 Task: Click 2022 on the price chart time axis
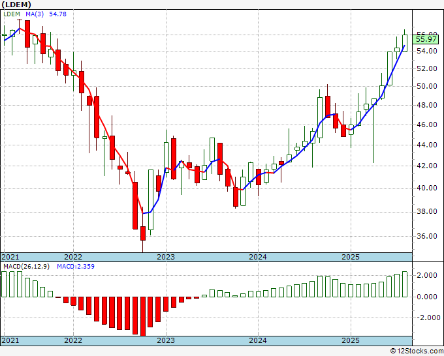click(73, 257)
